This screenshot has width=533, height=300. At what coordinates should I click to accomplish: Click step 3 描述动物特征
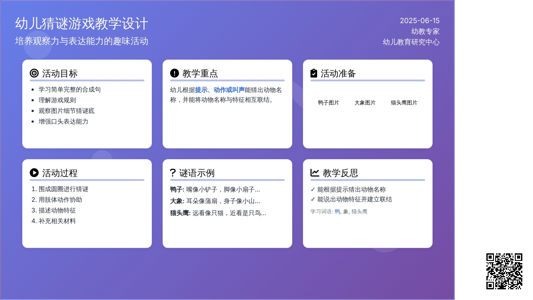[x=57, y=210]
